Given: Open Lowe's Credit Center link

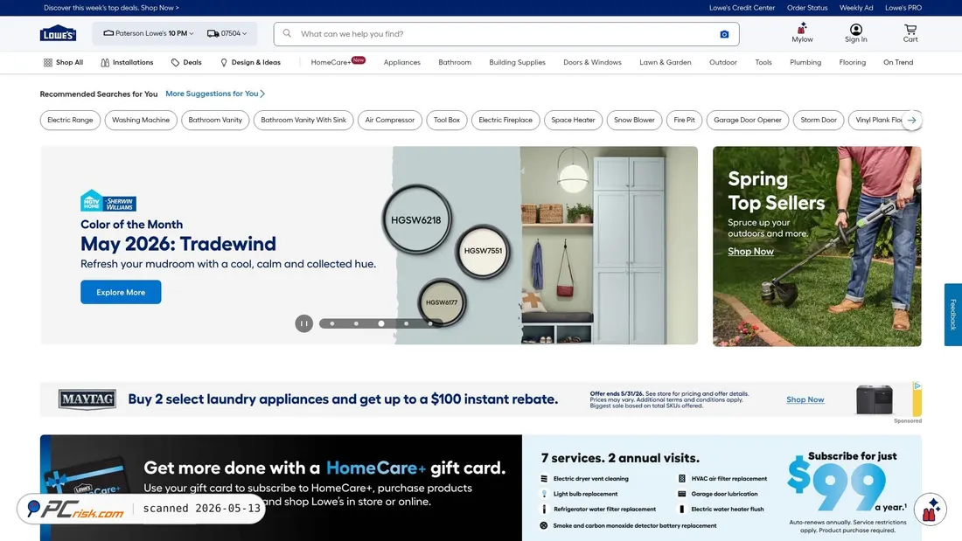Looking at the screenshot, I should (742, 8).
